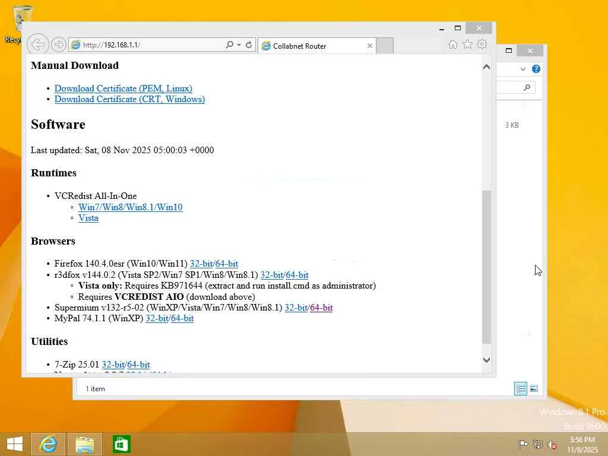The height and width of the screenshot is (456, 608).
Task: Refresh the page with the reload icon
Action: (x=249, y=45)
